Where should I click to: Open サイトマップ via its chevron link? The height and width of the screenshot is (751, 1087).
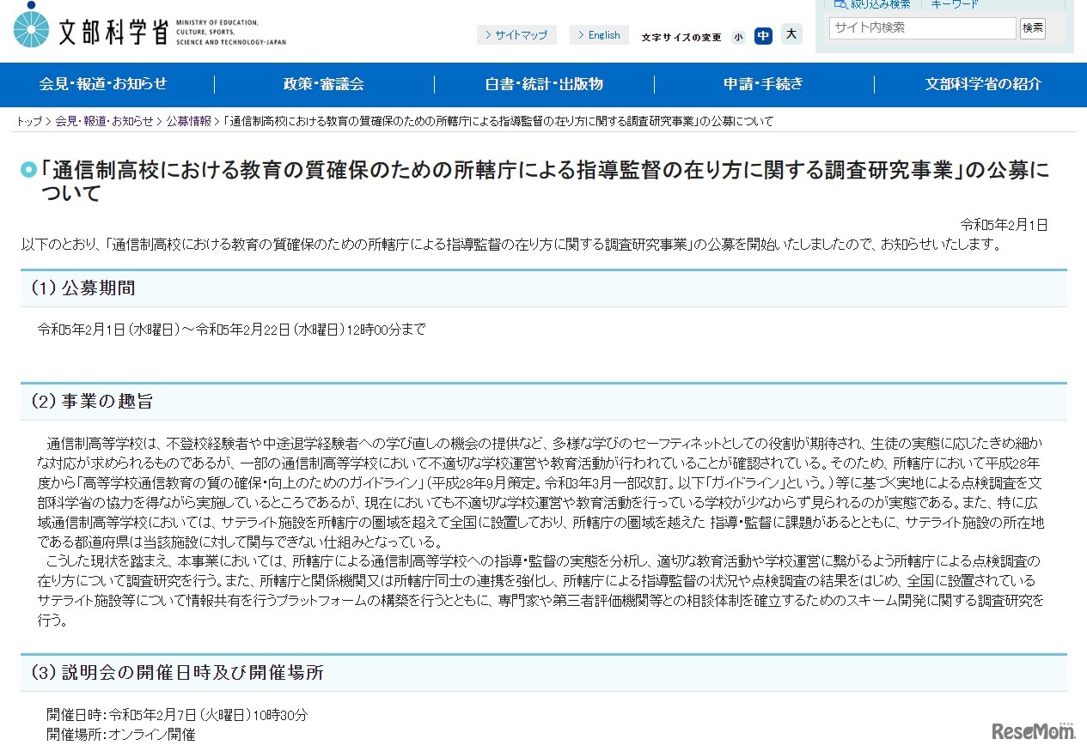[x=516, y=34]
